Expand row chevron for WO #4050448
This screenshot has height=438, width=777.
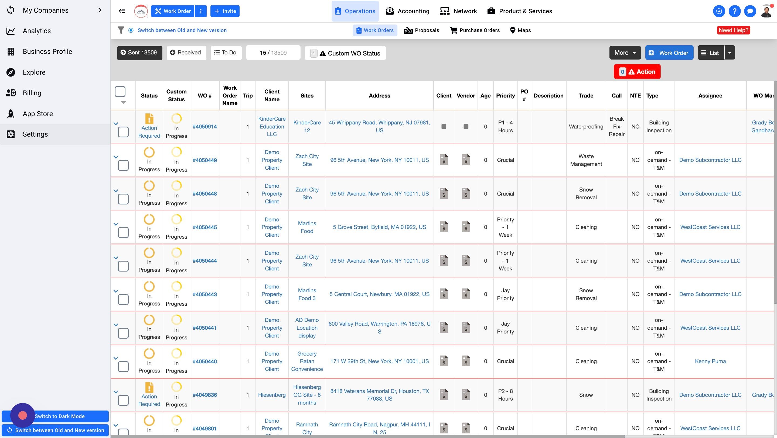click(x=115, y=191)
